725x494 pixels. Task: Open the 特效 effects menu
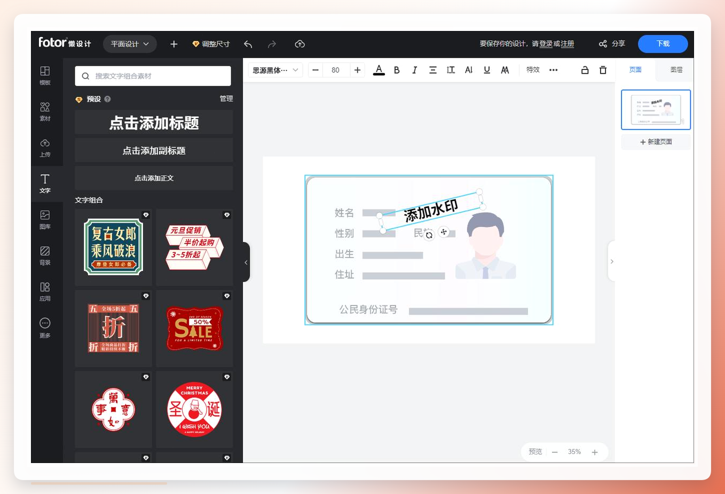click(x=533, y=70)
